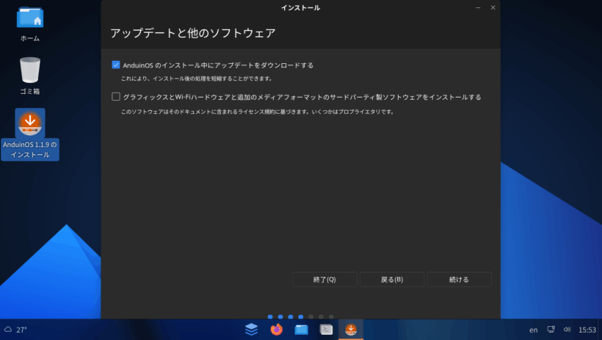This screenshot has height=340, width=602.
Task: Close the installer window
Action: pos(493,7)
